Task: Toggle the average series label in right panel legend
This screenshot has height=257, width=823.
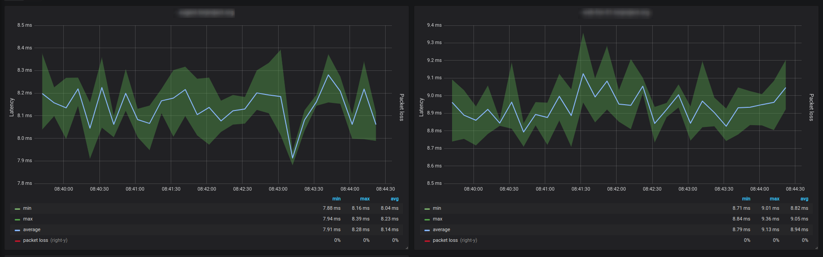Action: 441,229
